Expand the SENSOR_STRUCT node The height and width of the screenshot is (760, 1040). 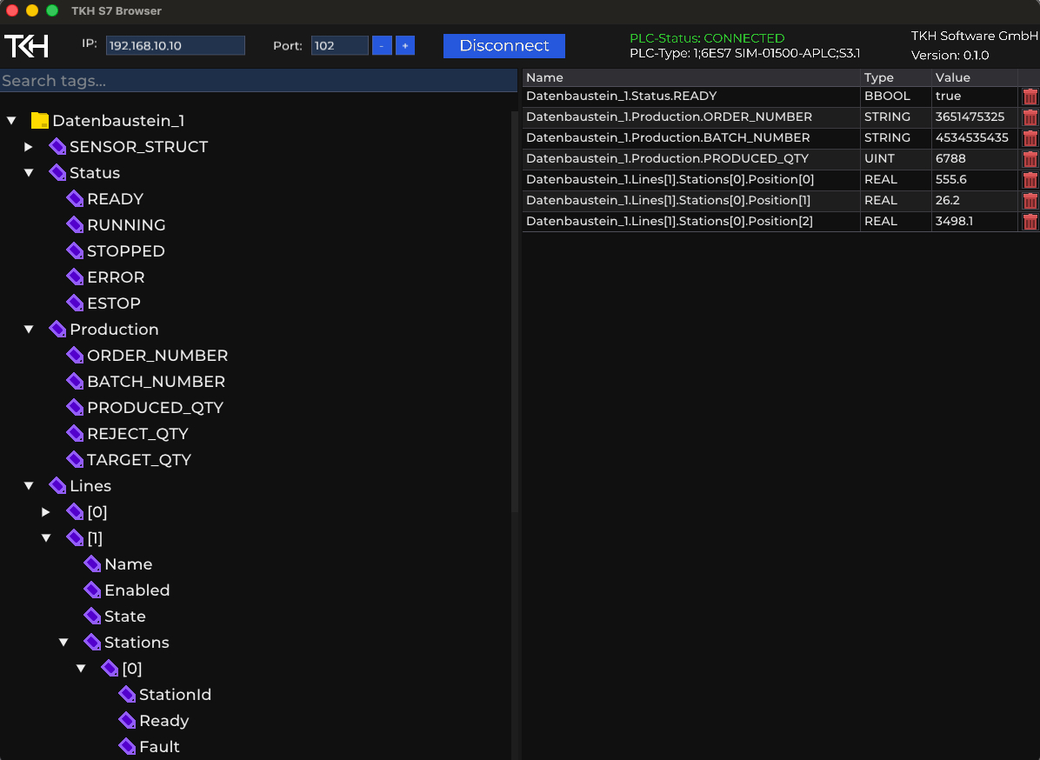(x=29, y=147)
